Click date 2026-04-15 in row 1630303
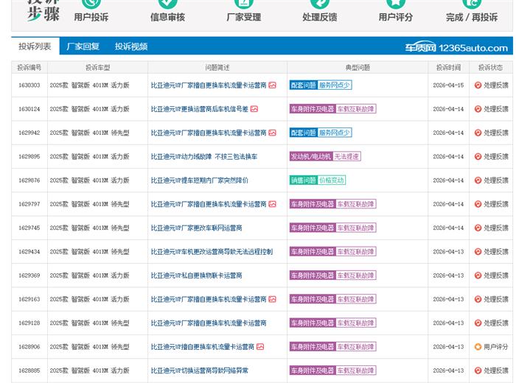Viewport: 516px width, 383px height. pyautogui.click(x=448, y=85)
